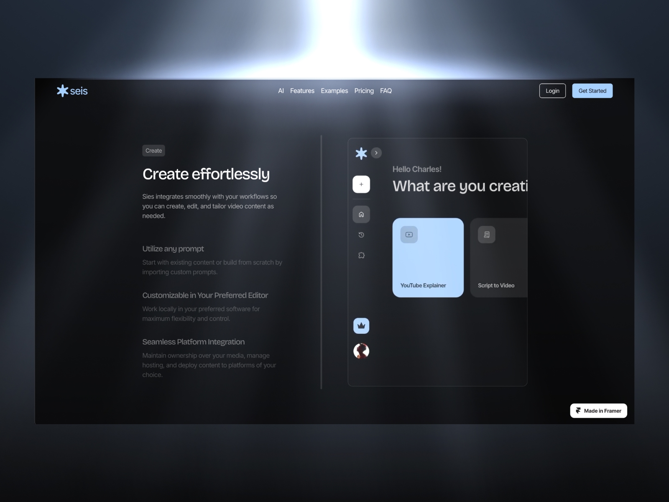
Task: Click the Framer logo in Made in Framer badge
Action: click(x=578, y=410)
